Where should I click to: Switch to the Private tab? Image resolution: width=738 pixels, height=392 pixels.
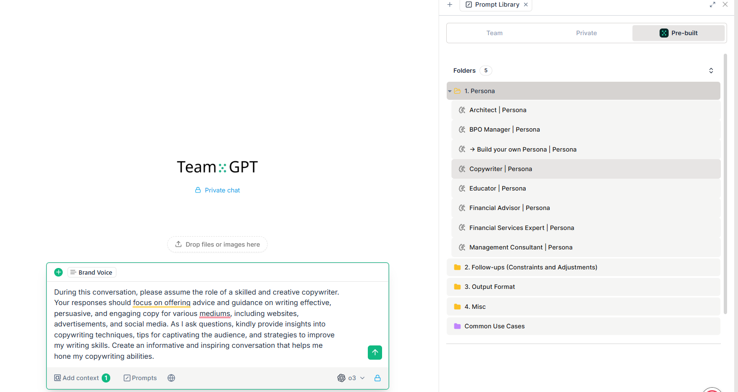(x=586, y=33)
